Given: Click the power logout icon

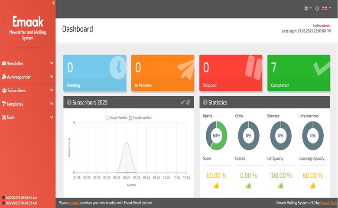Looking at the screenshot, I should 317,8.
